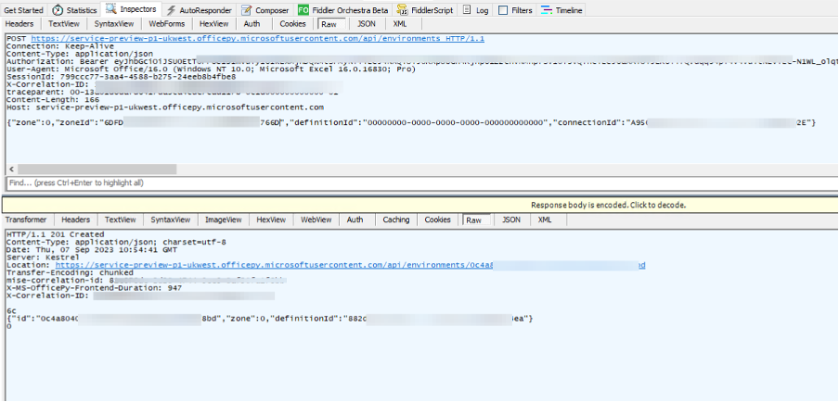Focus the Find search field

click(421, 183)
